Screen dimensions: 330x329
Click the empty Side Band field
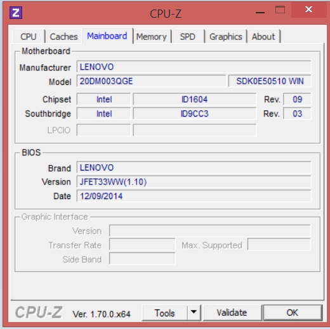[142, 259]
